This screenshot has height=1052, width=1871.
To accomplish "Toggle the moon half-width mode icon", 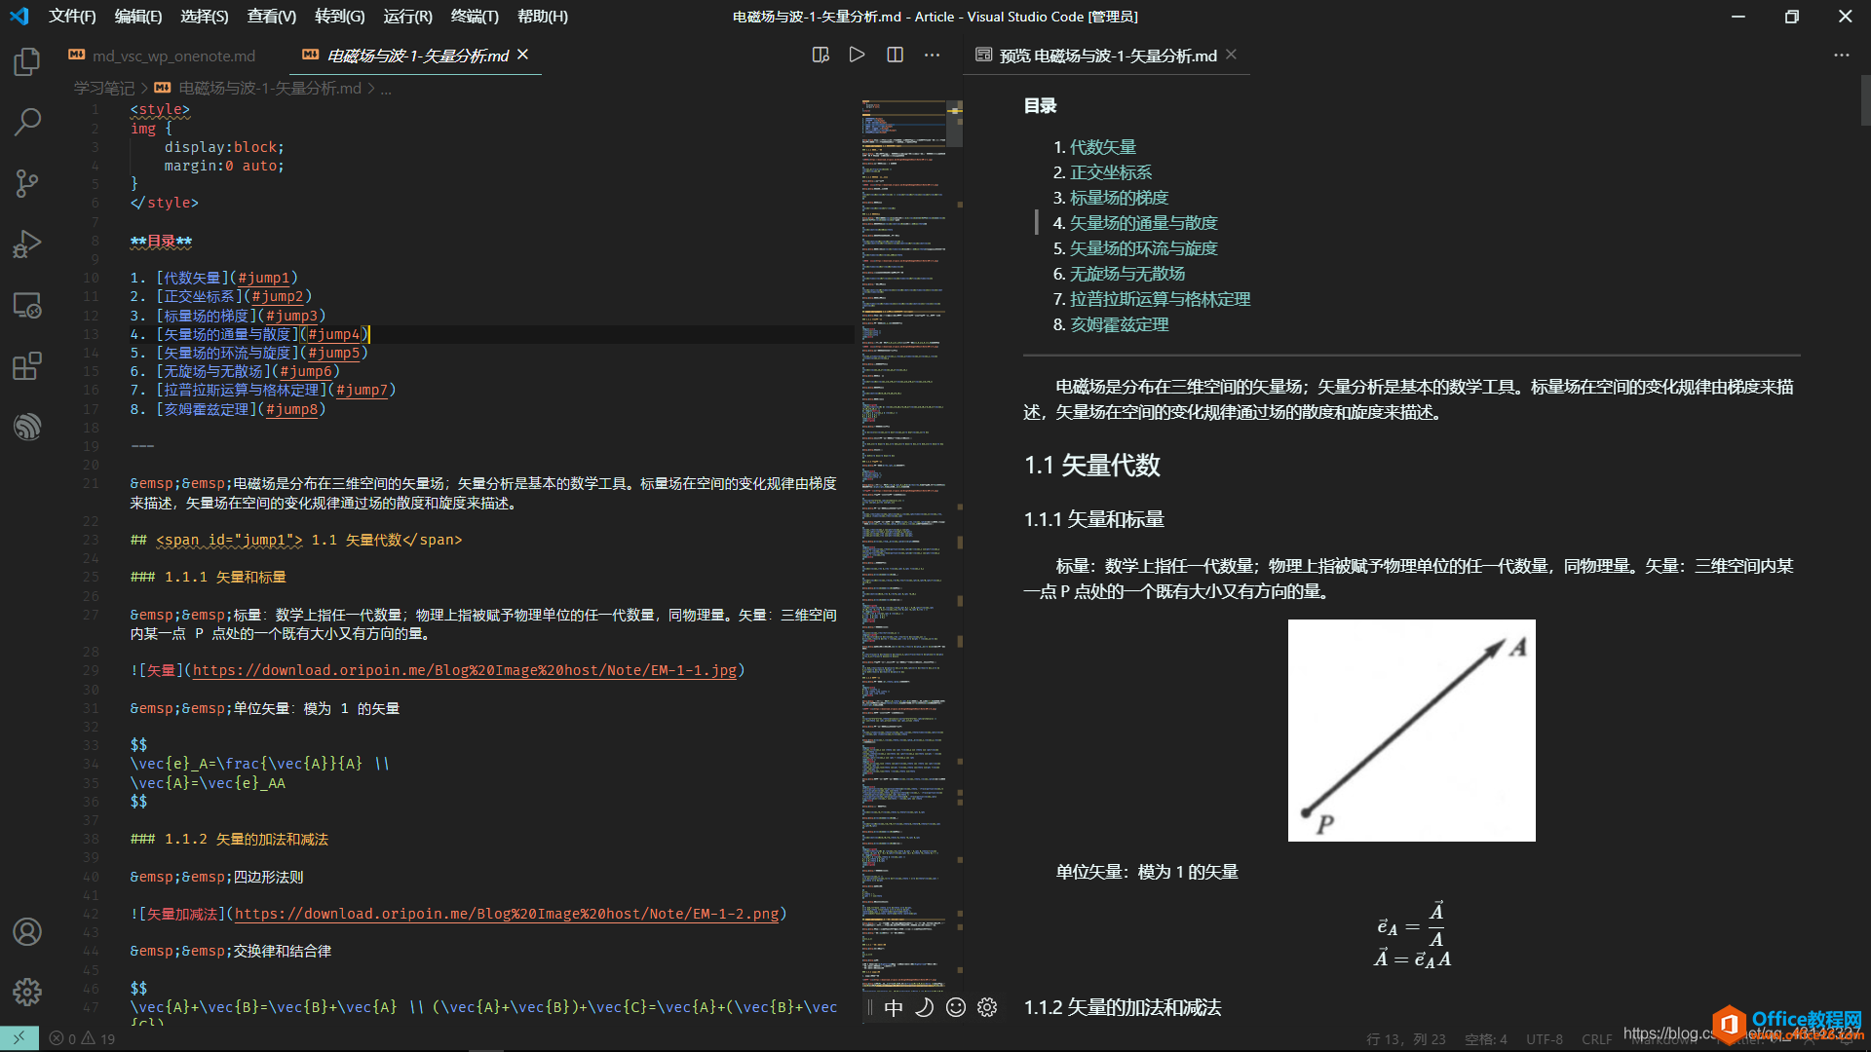I will click(x=924, y=1007).
